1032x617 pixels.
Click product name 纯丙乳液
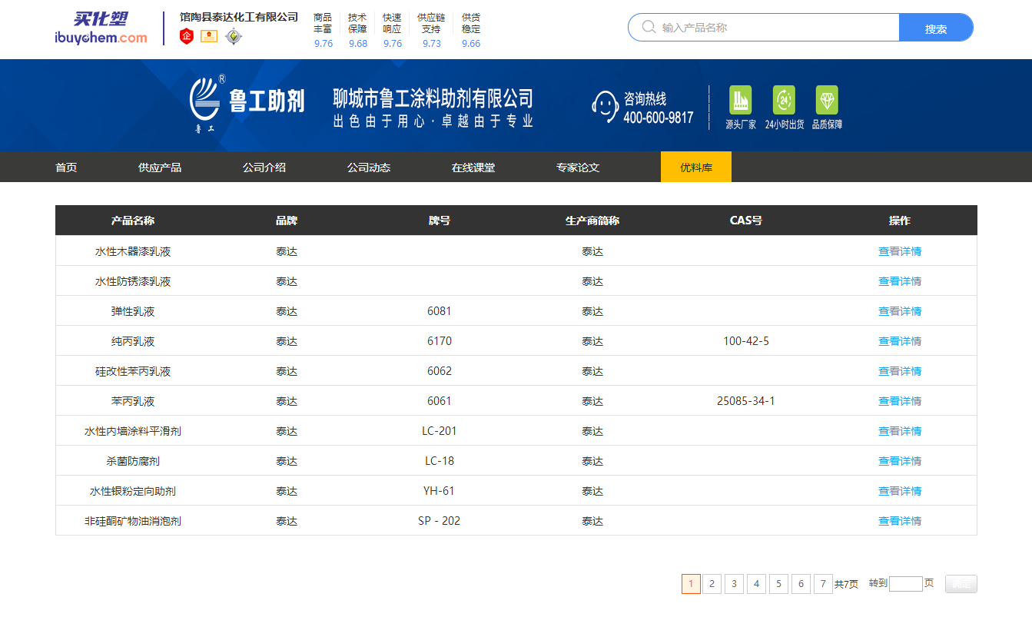[133, 341]
